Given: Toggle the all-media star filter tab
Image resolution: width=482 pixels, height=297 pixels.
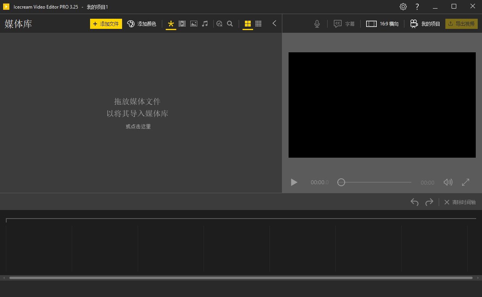Looking at the screenshot, I should tap(171, 23).
